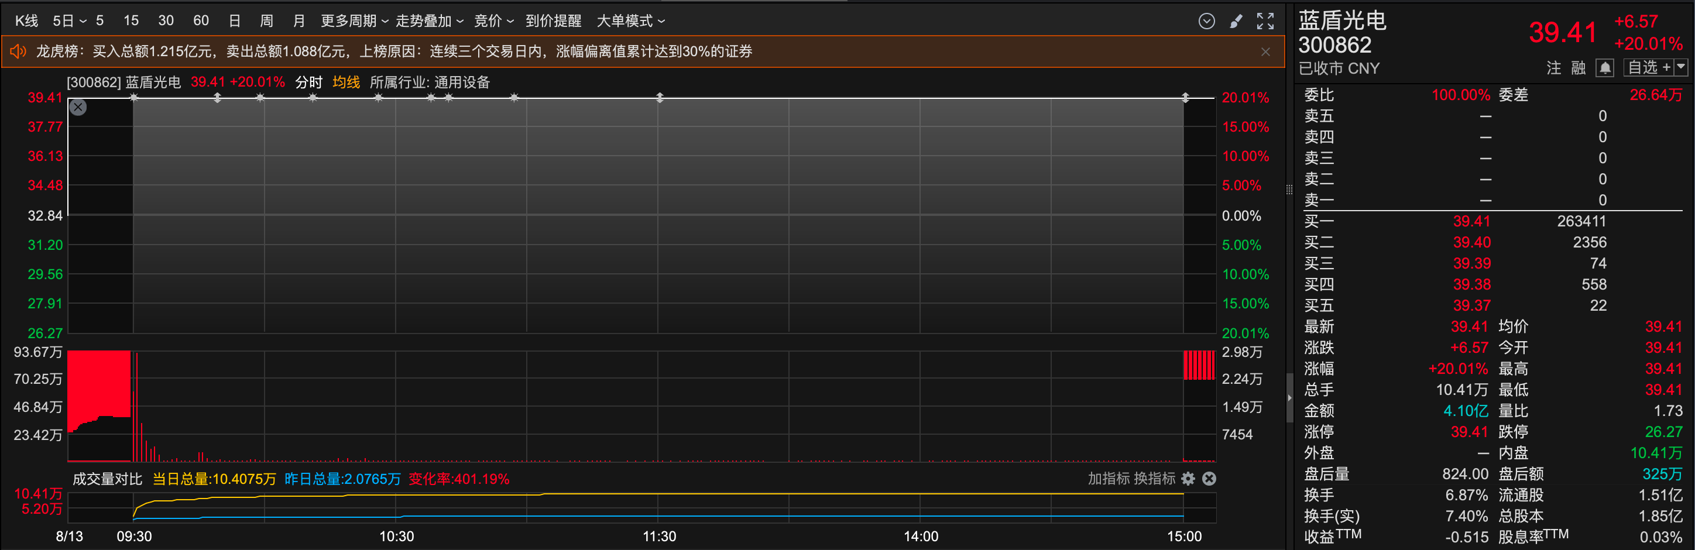Viewport: 1695px width, 550px height.
Task: Select the paintbrush drawing tool
Action: [1236, 21]
